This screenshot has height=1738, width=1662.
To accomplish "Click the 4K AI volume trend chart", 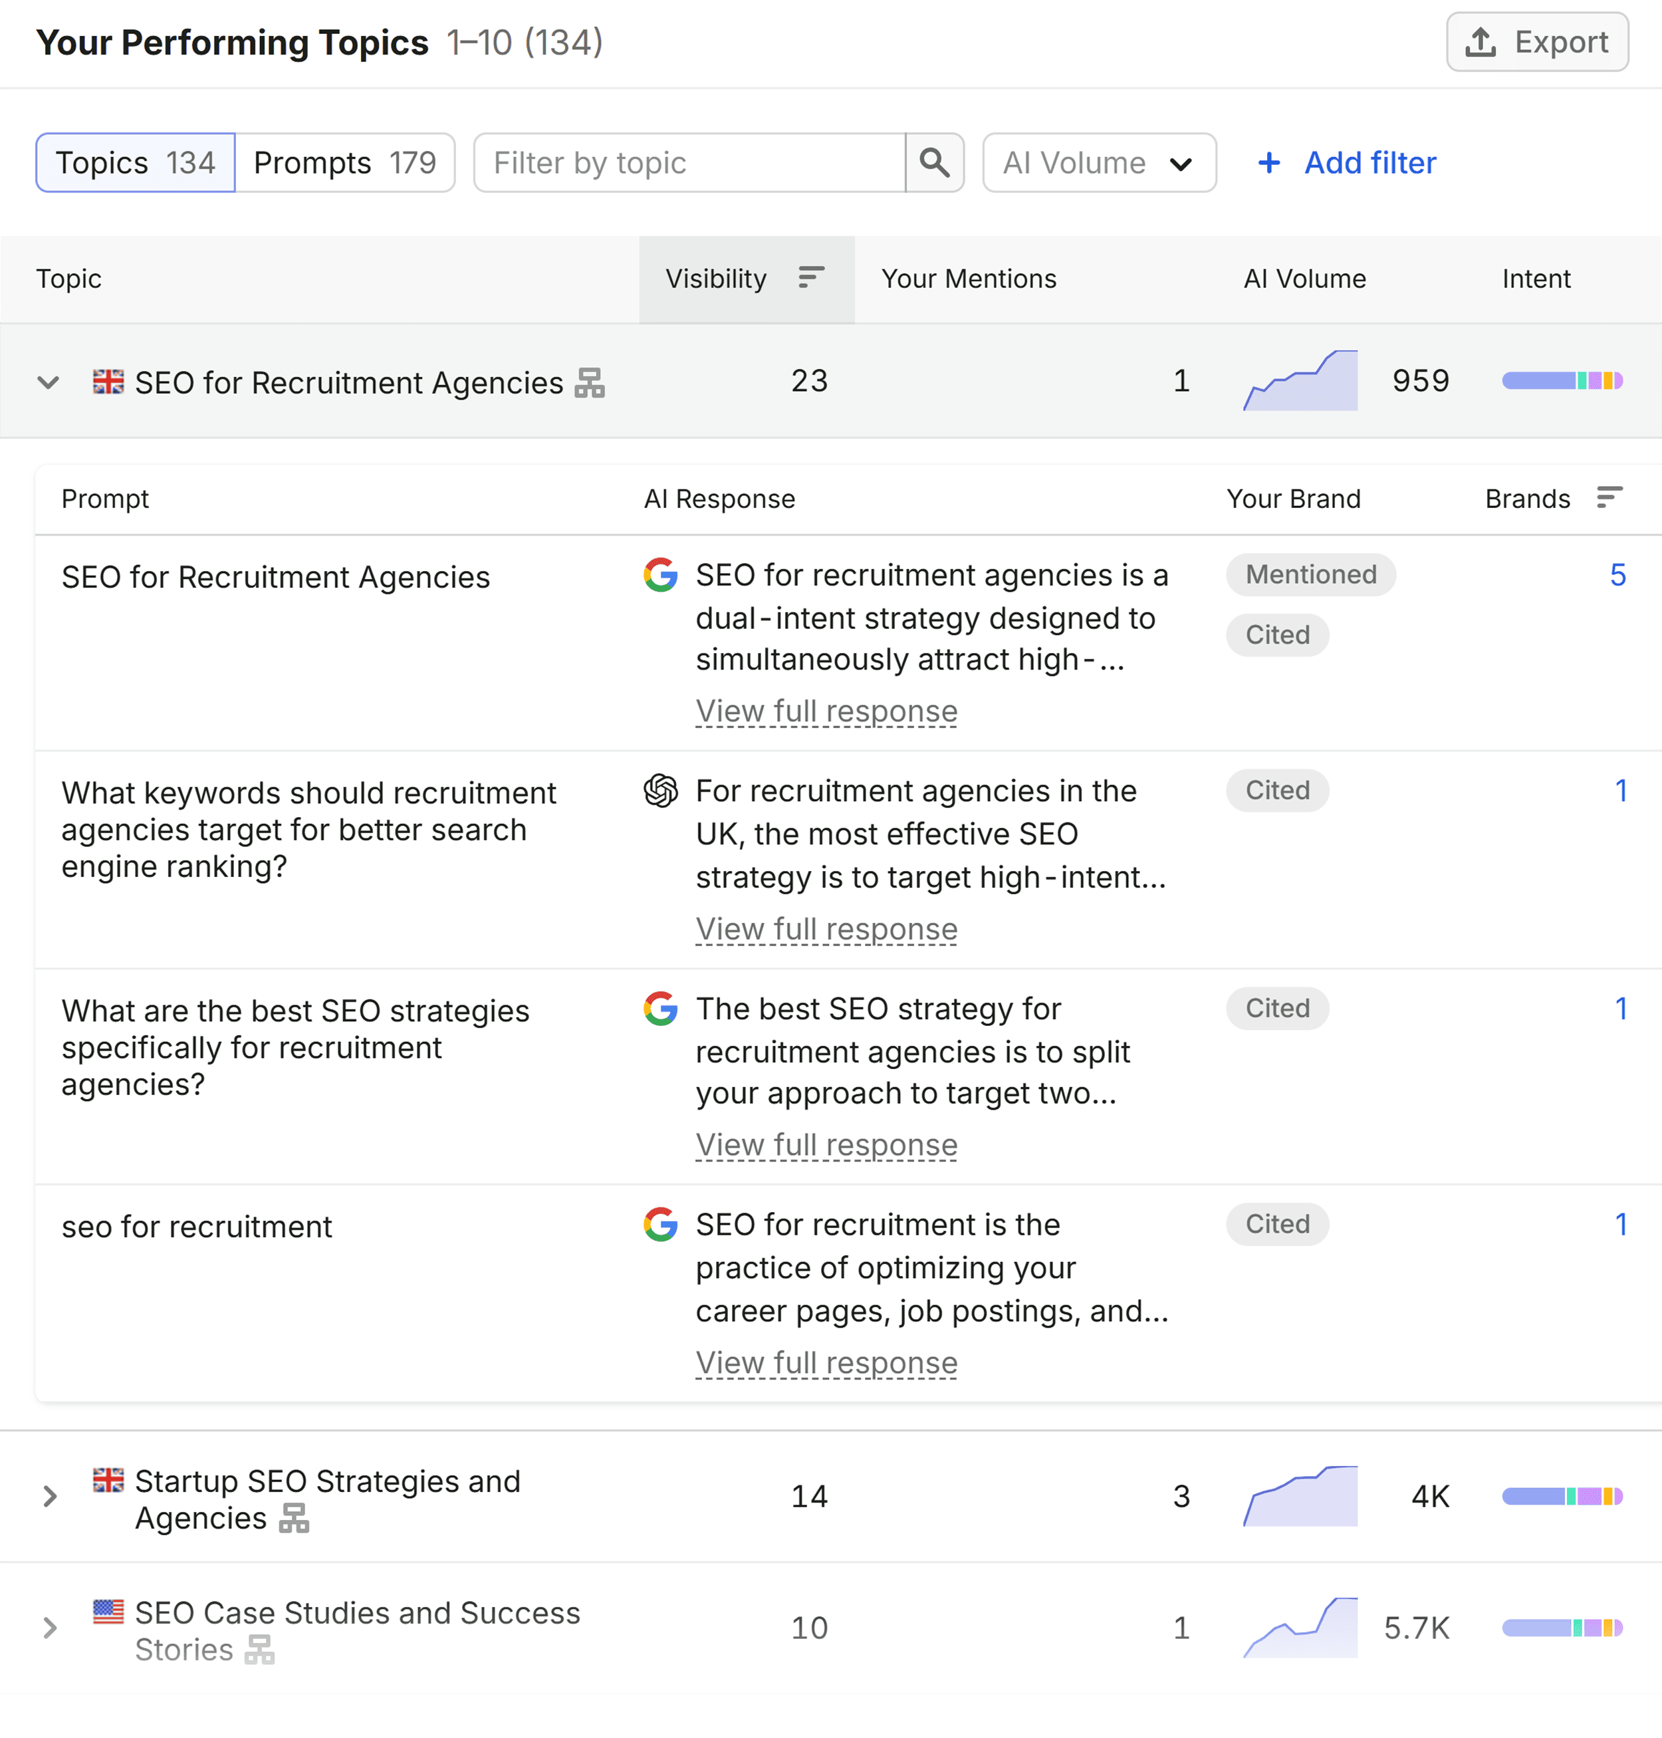I will pyautogui.click(x=1300, y=1496).
